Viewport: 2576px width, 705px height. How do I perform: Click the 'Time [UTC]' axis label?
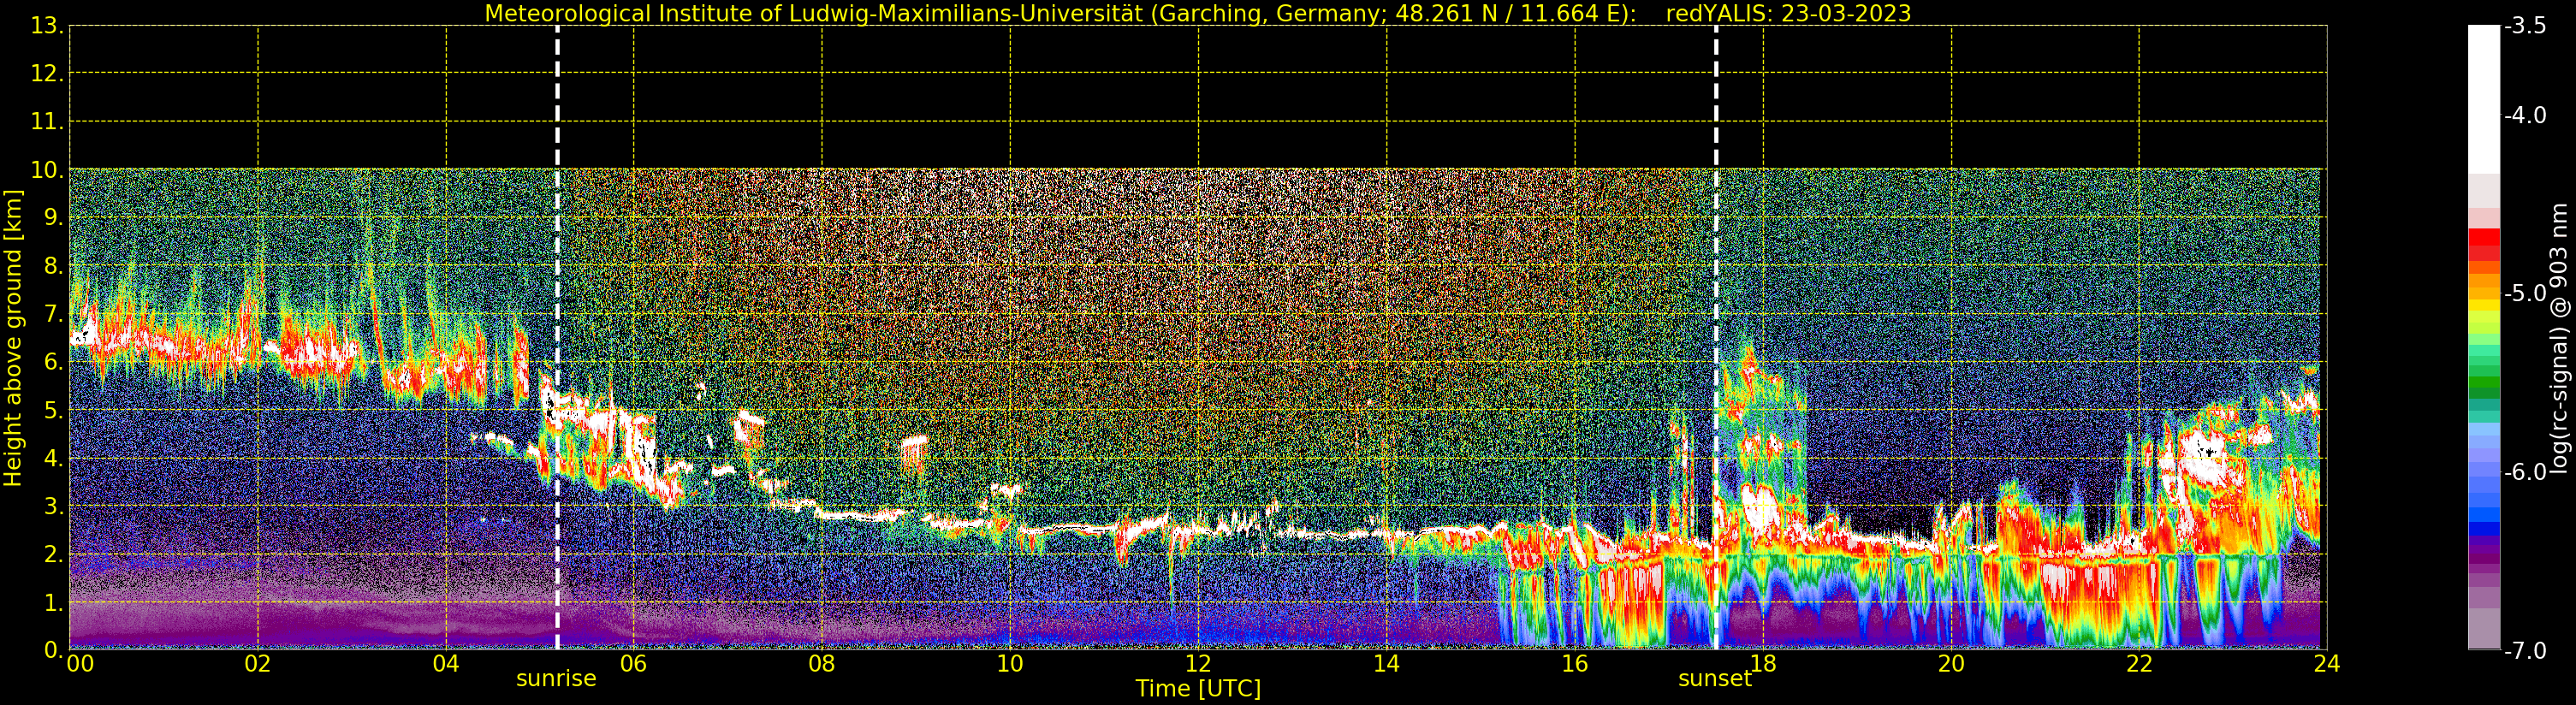[1198, 689]
